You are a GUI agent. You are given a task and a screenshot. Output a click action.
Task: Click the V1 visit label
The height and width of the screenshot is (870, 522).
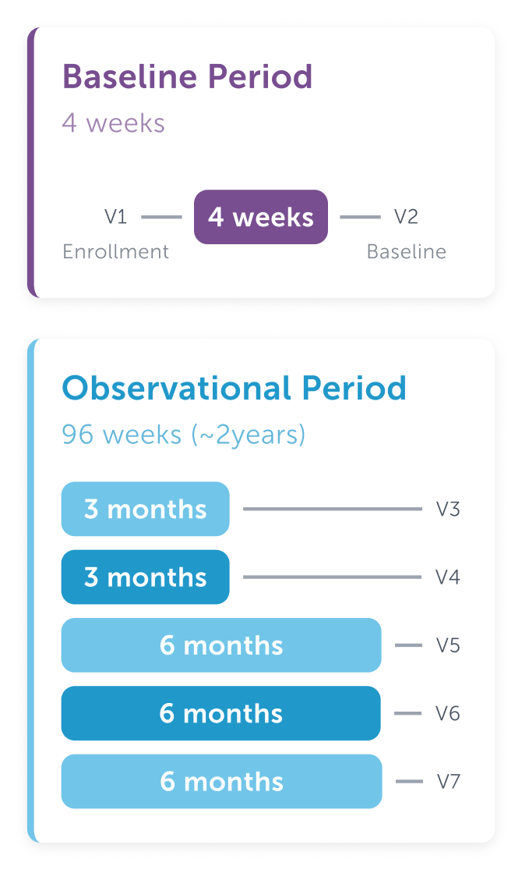pos(116,217)
